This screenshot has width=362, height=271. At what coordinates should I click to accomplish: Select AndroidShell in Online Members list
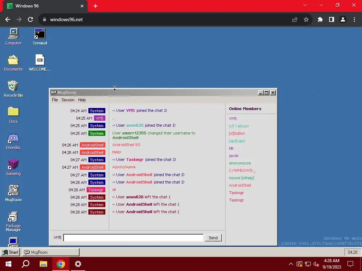pos(240,185)
